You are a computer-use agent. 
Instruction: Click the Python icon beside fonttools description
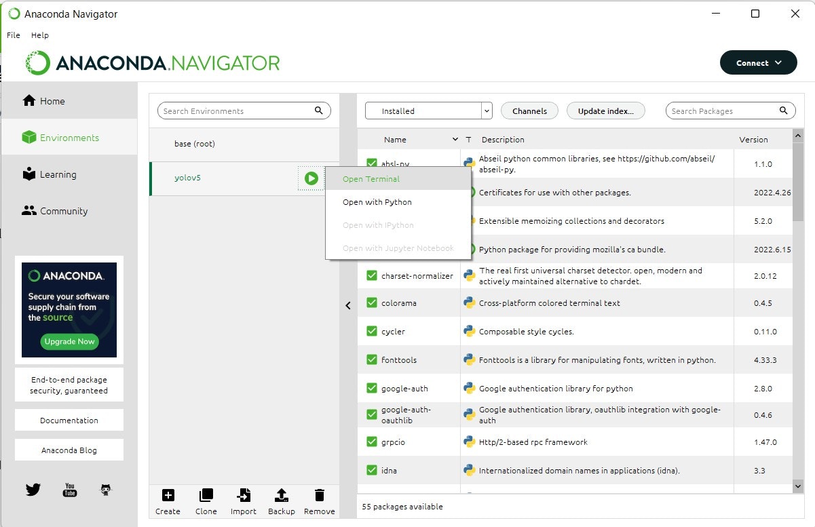pyautogui.click(x=469, y=360)
